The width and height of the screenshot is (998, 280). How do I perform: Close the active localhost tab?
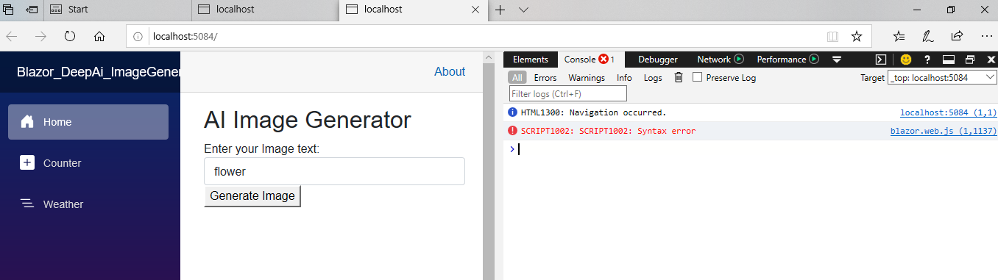[475, 10]
